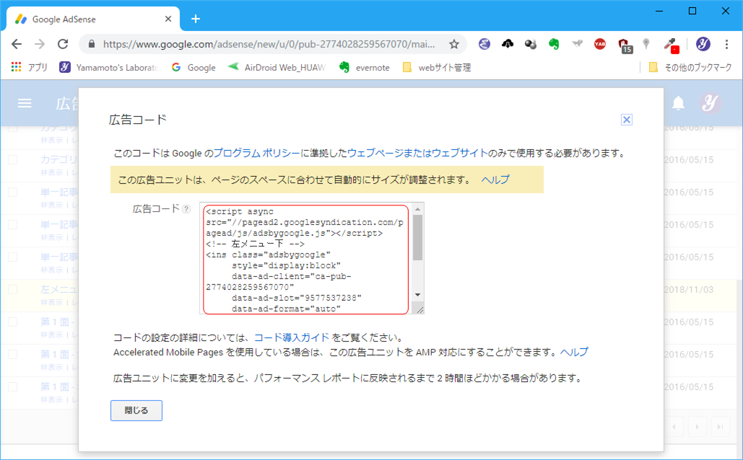Click the 2018/11/03 date cell
This screenshot has height=460, width=743.
click(x=689, y=290)
